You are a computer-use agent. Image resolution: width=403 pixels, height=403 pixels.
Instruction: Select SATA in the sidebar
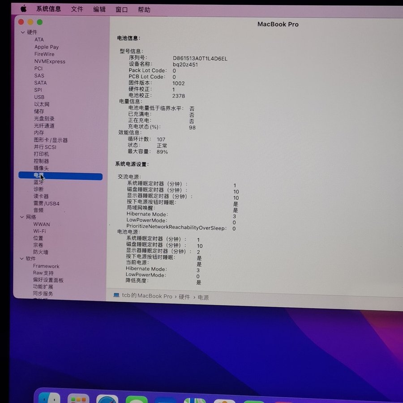(x=40, y=83)
